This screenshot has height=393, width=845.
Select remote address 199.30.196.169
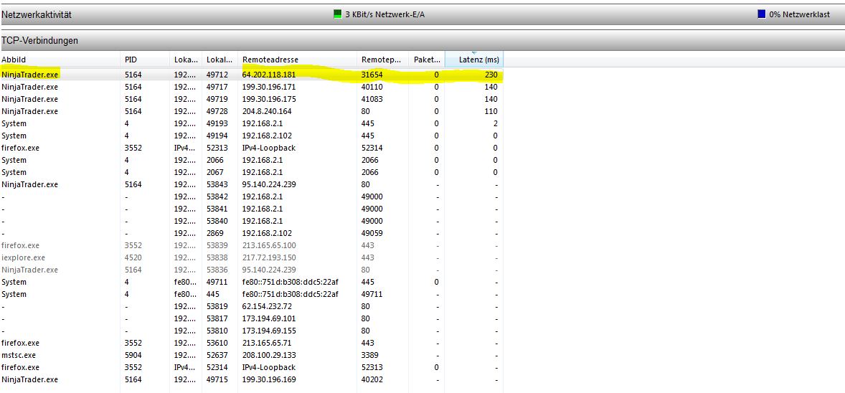coord(270,379)
